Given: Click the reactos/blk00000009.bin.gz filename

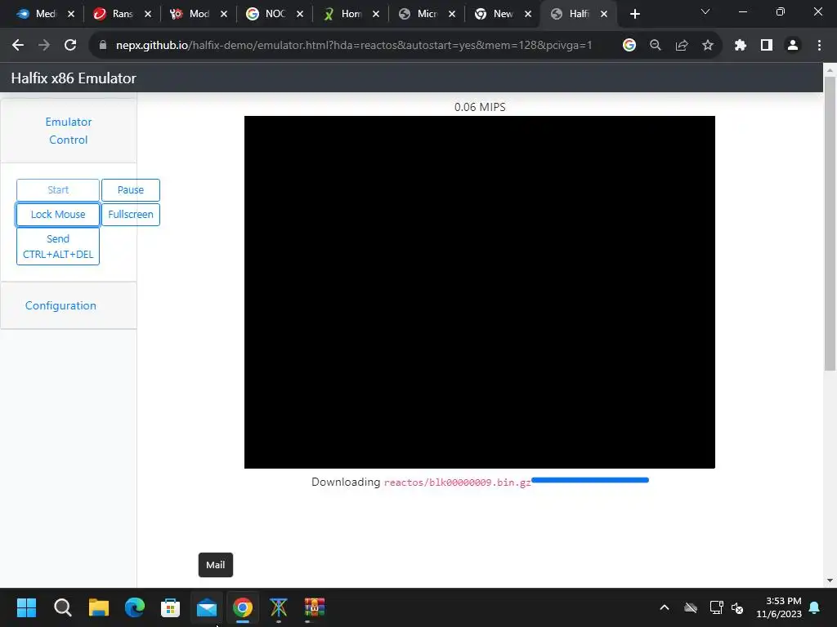Looking at the screenshot, I should (458, 482).
